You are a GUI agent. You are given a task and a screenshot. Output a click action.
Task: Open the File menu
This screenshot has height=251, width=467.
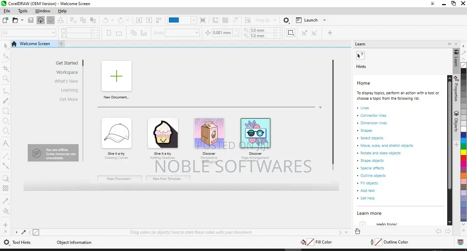click(x=7, y=11)
